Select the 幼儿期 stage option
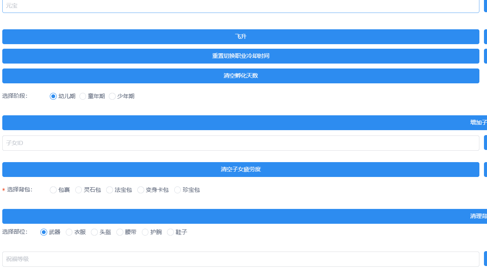The height and width of the screenshot is (274, 487). click(53, 96)
